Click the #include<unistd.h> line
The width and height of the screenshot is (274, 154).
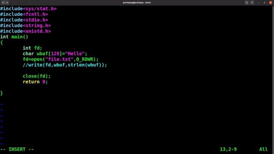click(26, 31)
